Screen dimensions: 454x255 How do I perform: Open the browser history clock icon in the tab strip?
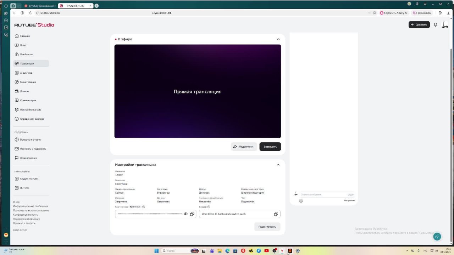6,6
